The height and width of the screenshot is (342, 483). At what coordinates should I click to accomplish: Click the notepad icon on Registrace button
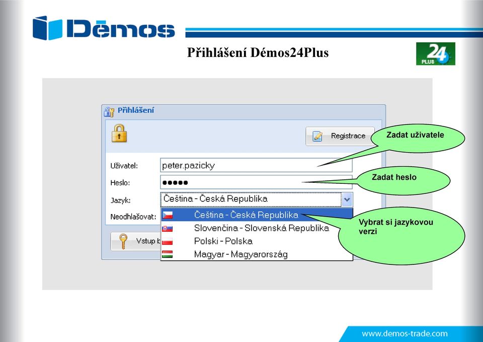[x=317, y=136]
